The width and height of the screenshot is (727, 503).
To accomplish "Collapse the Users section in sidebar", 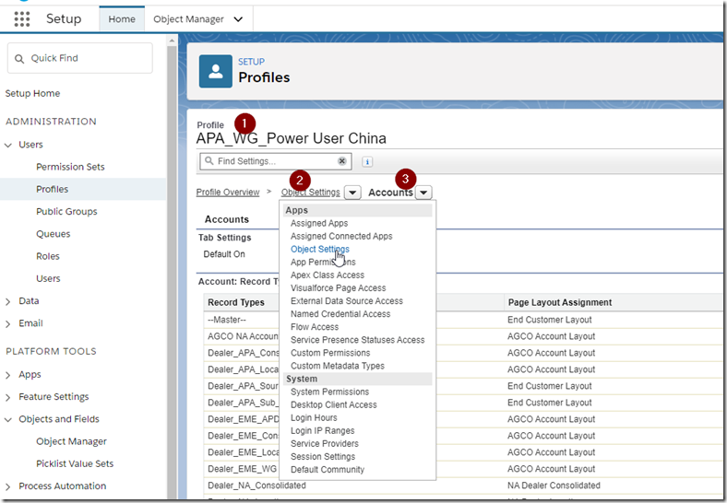I will coord(8,145).
